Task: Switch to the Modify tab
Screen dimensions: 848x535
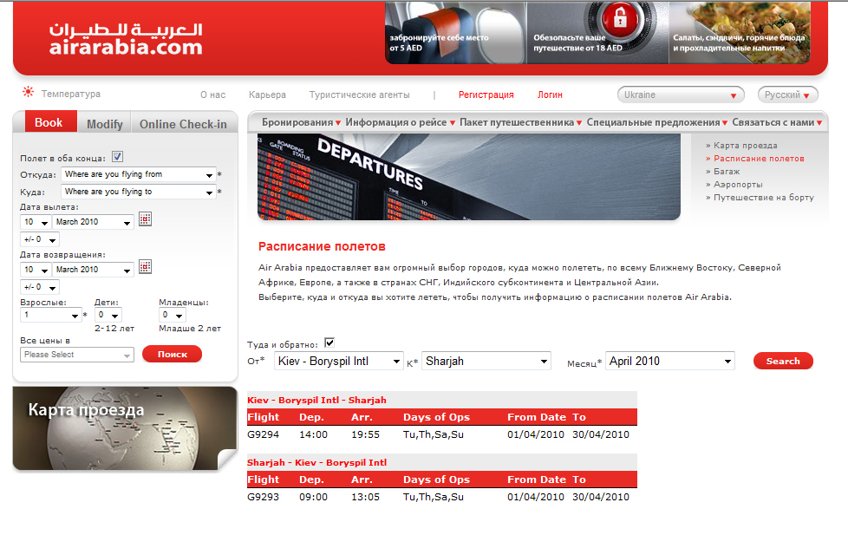Action: (x=104, y=124)
